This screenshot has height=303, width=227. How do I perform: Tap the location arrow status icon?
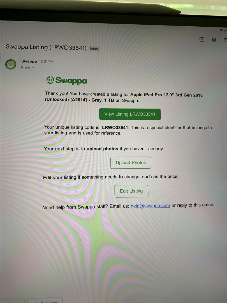(x=225, y=30)
